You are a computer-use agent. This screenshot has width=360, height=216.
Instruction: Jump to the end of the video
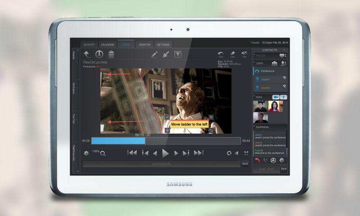point(199,153)
